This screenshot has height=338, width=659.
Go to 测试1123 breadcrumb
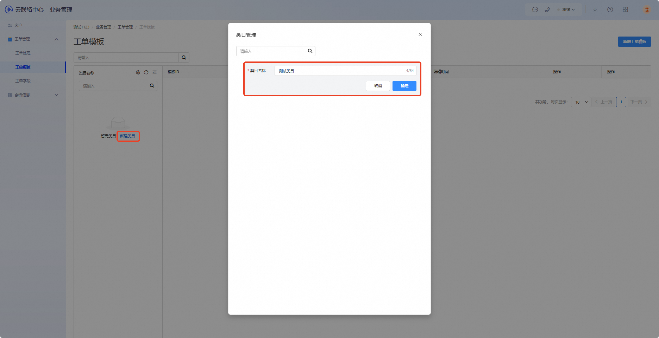click(x=81, y=27)
